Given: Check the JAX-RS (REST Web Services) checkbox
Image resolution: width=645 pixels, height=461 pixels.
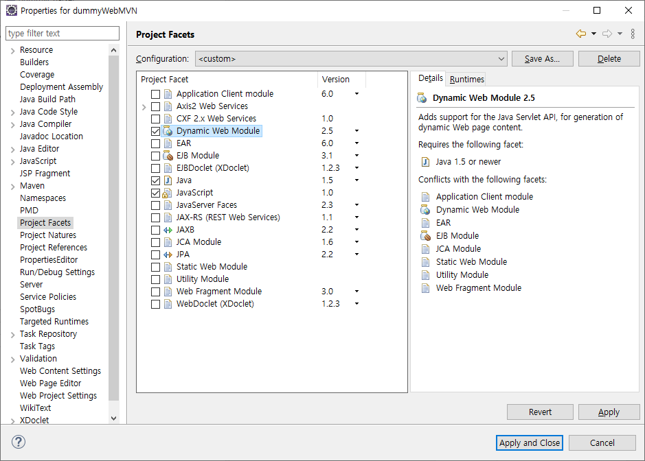Looking at the screenshot, I should [x=155, y=217].
